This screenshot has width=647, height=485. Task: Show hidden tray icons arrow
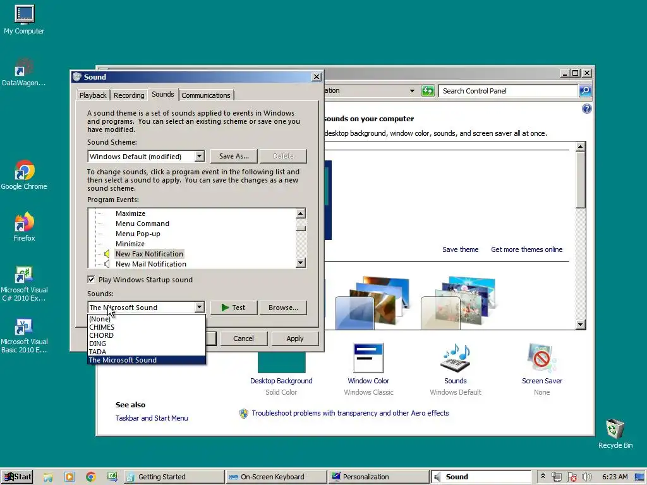point(543,476)
